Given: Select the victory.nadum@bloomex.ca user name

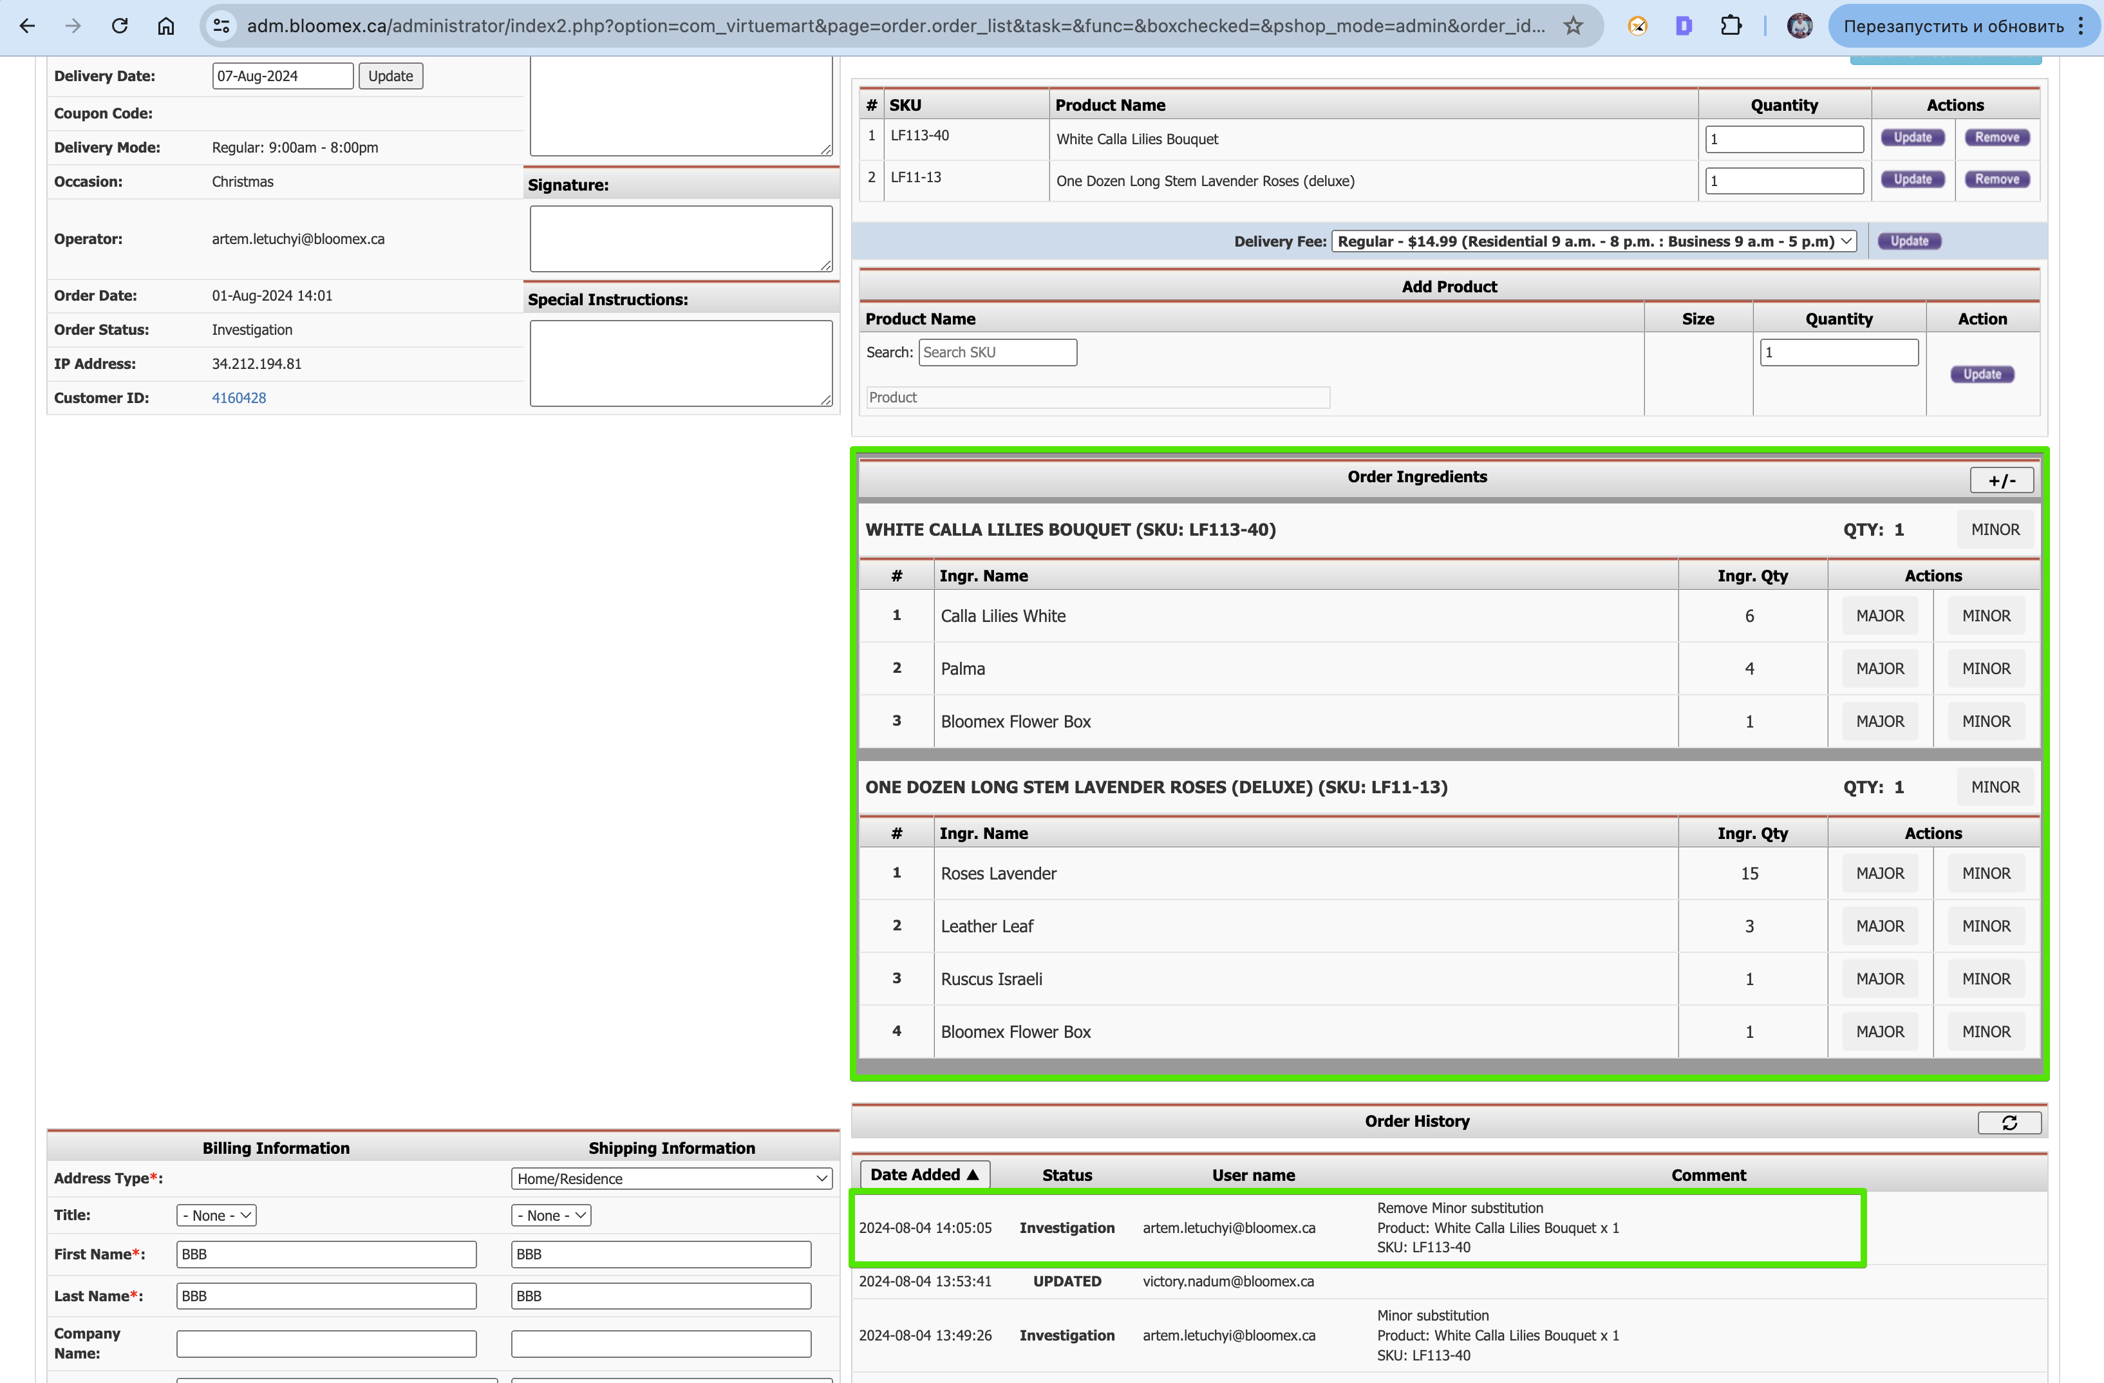Looking at the screenshot, I should tap(1228, 1282).
